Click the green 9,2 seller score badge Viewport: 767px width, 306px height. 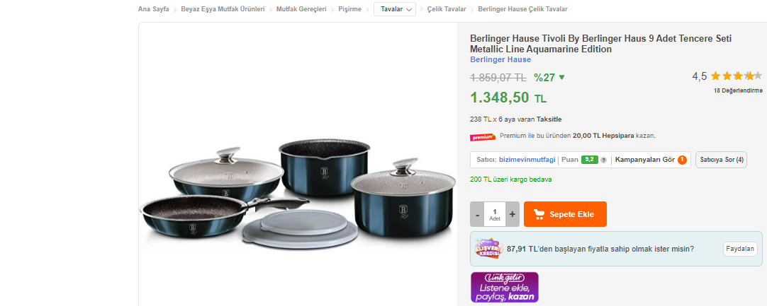(x=590, y=160)
